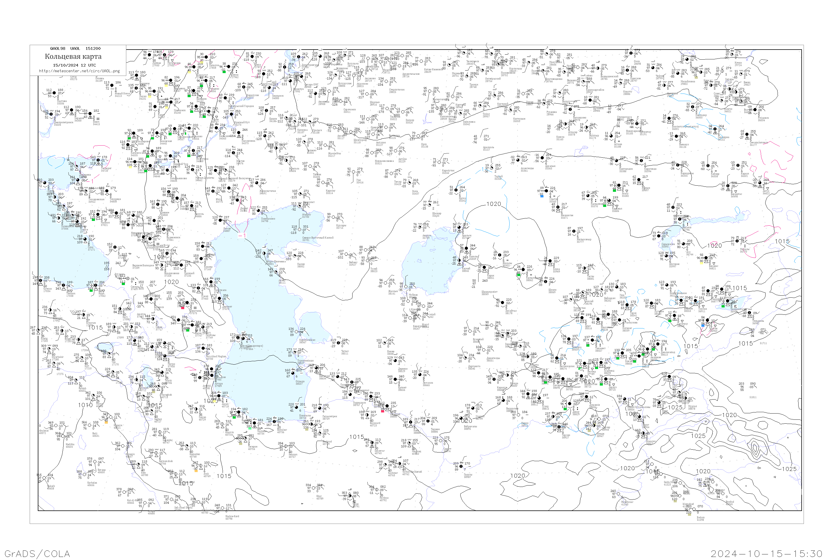
Task: Click the Махачкала station filled circle
Action: coord(211,282)
